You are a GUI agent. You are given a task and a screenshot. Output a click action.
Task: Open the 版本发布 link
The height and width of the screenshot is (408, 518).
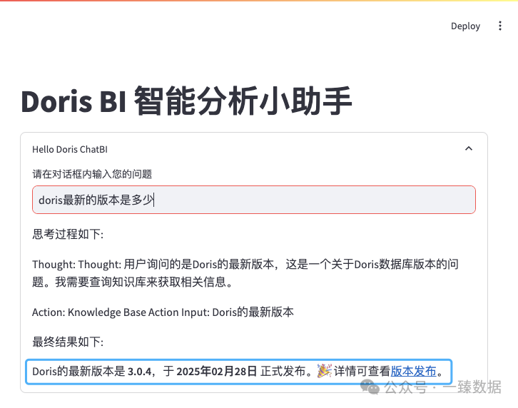(x=413, y=372)
